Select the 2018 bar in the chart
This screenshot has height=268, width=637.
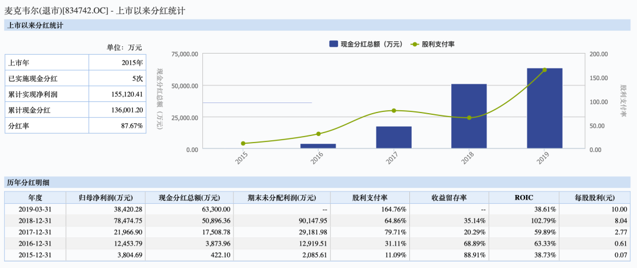click(469, 116)
